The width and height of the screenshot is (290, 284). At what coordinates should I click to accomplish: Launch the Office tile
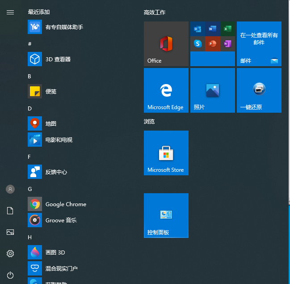click(166, 44)
